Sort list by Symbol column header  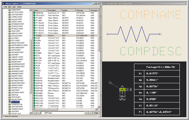pyautogui.click(x=68, y=10)
